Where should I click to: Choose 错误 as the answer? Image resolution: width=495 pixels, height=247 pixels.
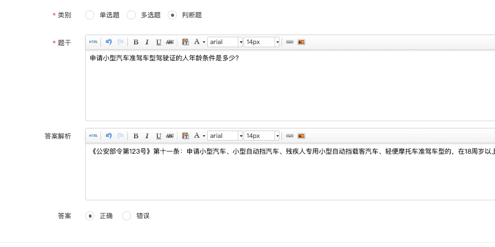(126, 216)
